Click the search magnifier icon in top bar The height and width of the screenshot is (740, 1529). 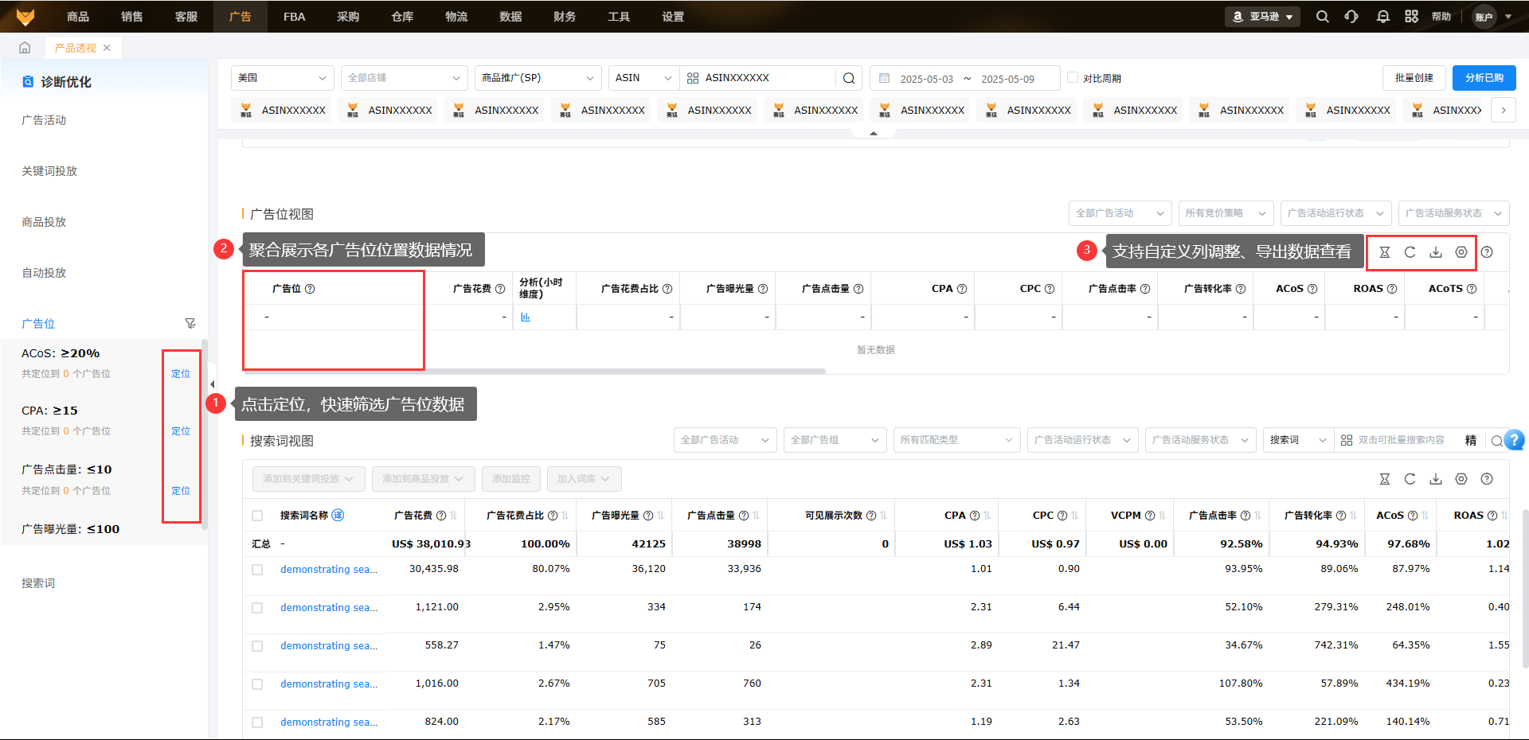coord(1322,17)
